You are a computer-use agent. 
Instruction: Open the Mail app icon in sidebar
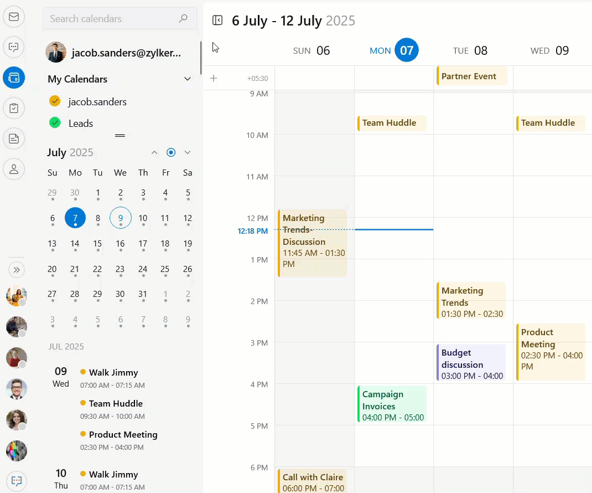coord(14,17)
